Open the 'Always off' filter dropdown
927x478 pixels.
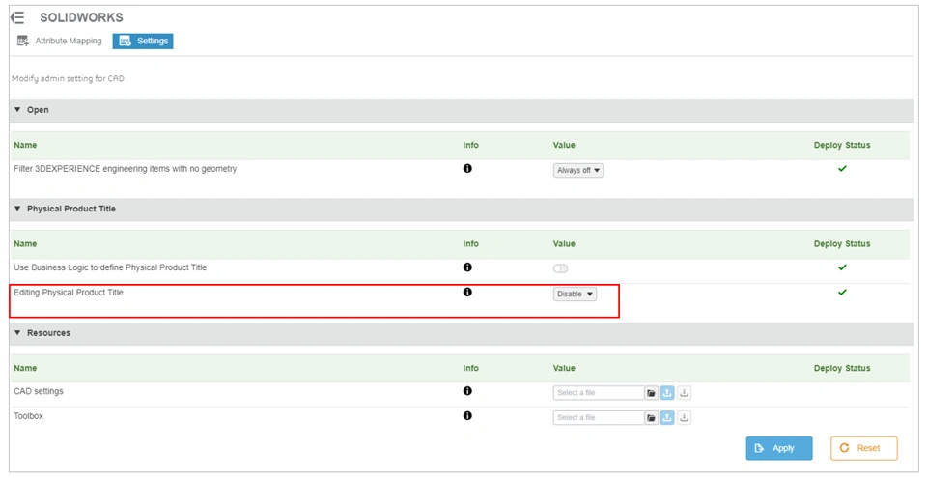pos(578,171)
